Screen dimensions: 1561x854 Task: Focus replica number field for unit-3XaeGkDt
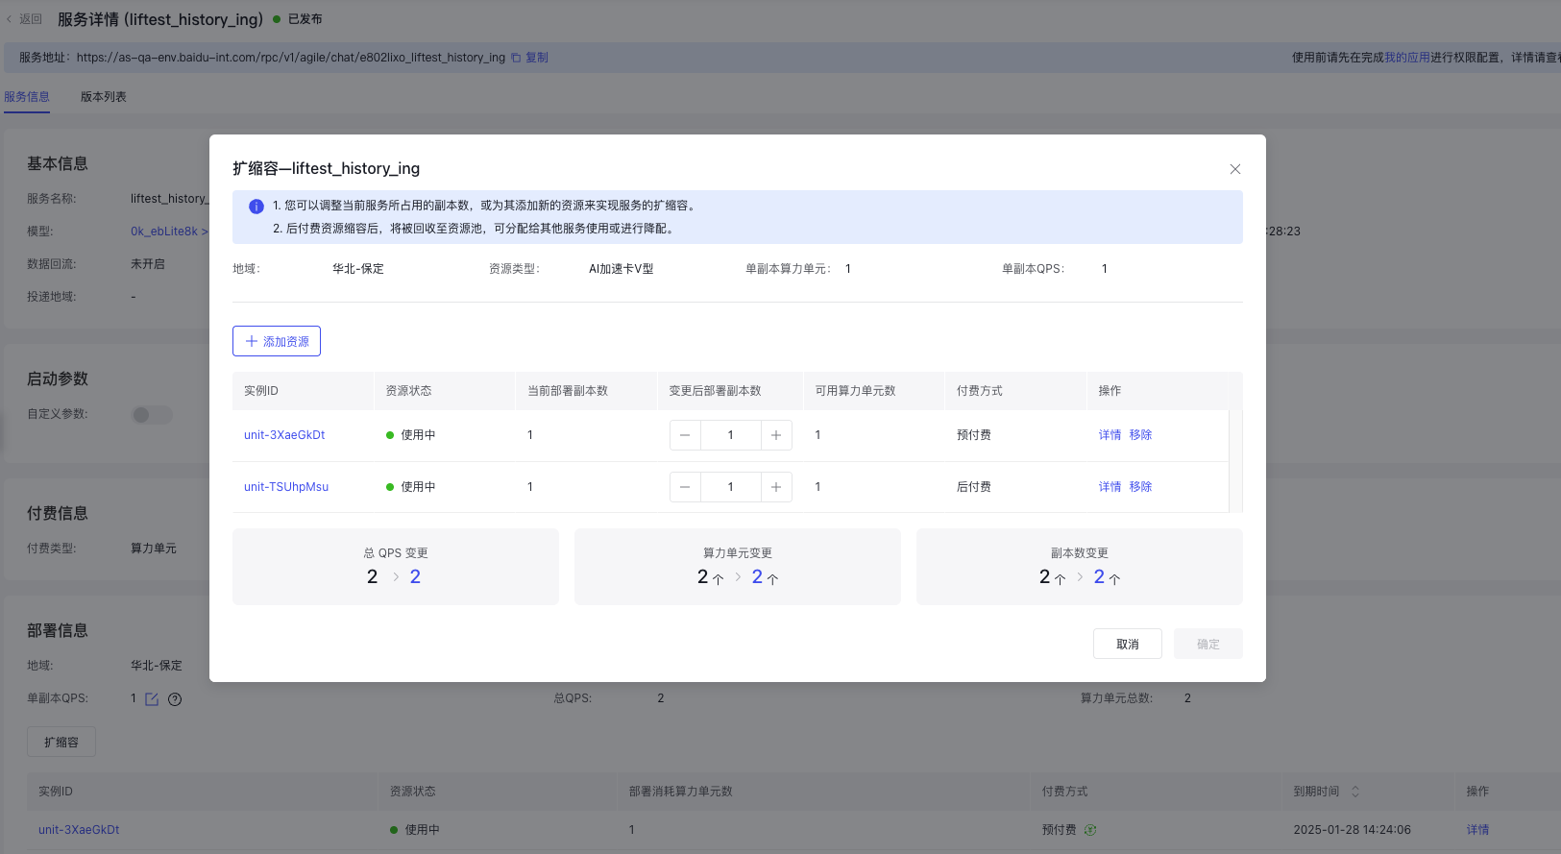coord(730,435)
